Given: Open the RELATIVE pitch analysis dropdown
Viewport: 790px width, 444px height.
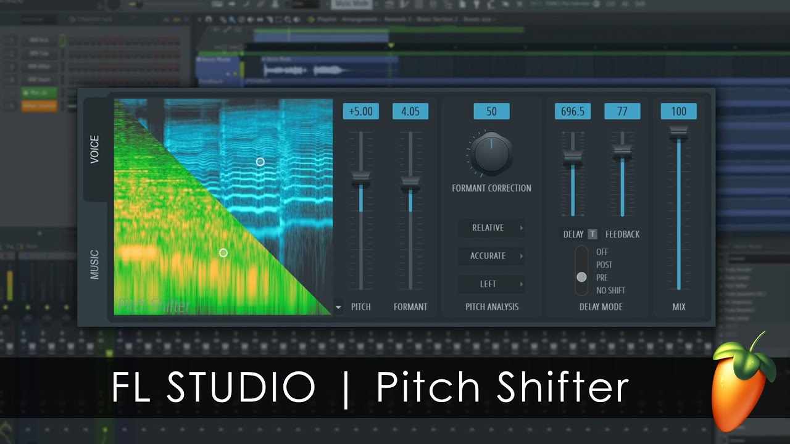Looking at the screenshot, I should pos(492,228).
